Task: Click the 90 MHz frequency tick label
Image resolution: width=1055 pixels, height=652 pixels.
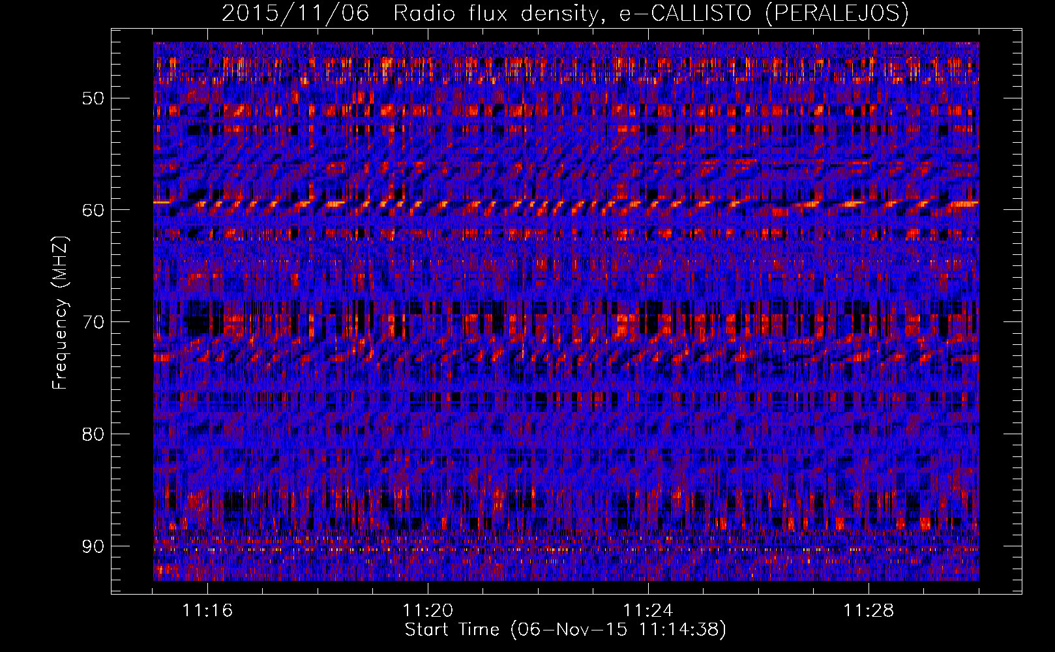Action: [x=93, y=546]
